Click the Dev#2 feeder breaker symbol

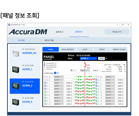point(91,79)
